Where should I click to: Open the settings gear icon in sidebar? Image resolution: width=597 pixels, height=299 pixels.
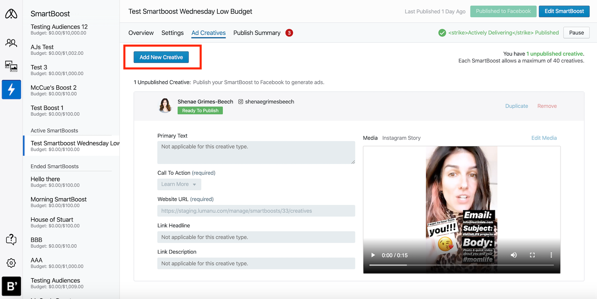(11, 263)
